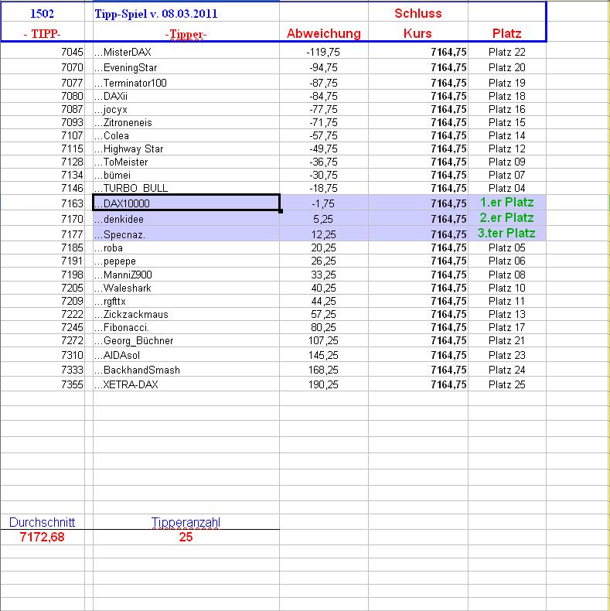This screenshot has width=610, height=611.
Task: Click the AIDAsol tipper cell
Action: click(186, 355)
